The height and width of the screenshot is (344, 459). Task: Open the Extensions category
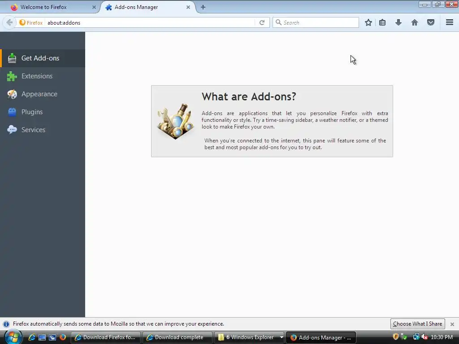(x=43, y=76)
